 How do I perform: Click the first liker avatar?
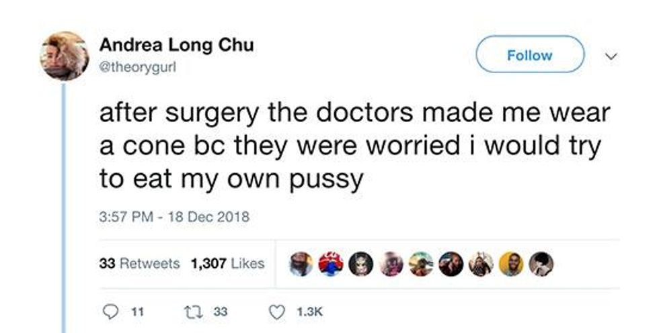[x=301, y=265]
